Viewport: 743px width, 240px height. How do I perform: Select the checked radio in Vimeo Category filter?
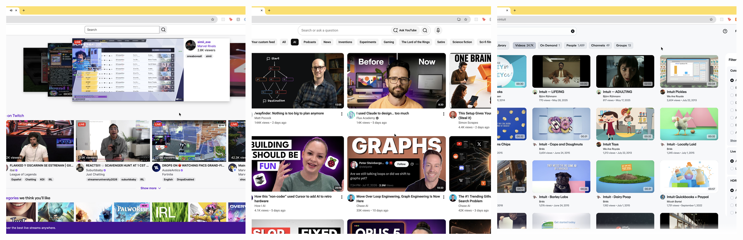(732, 80)
